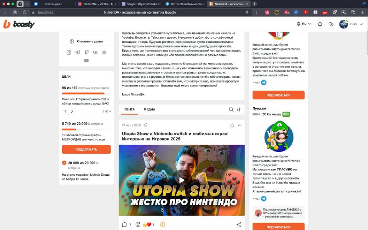Open the messages chat icon

pyautogui.click(x=331, y=24)
